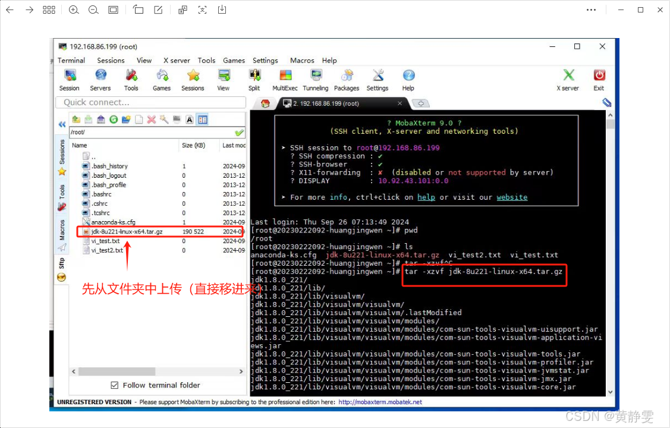Delete selected file with red X icon
Viewport: 670px width, 428px height.
[x=151, y=119]
